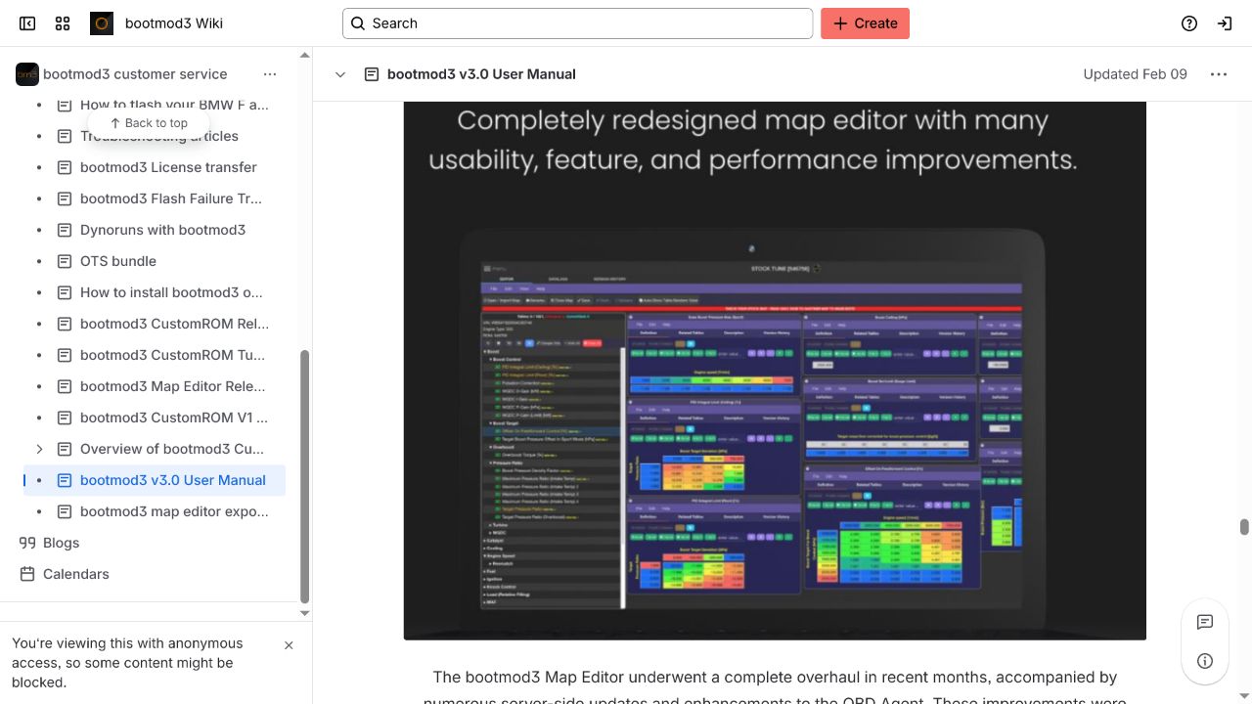
Task: Click sidebar scrollbar up arrow
Action: pyautogui.click(x=304, y=55)
